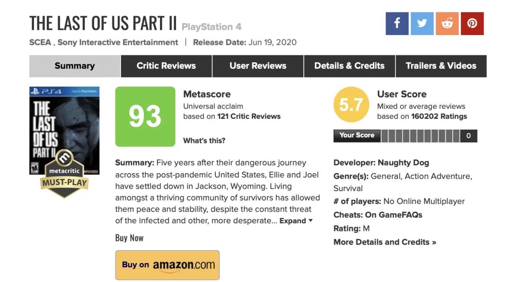Click the What's this? link
Image resolution: width=511 pixels, height=282 pixels.
pyautogui.click(x=204, y=141)
